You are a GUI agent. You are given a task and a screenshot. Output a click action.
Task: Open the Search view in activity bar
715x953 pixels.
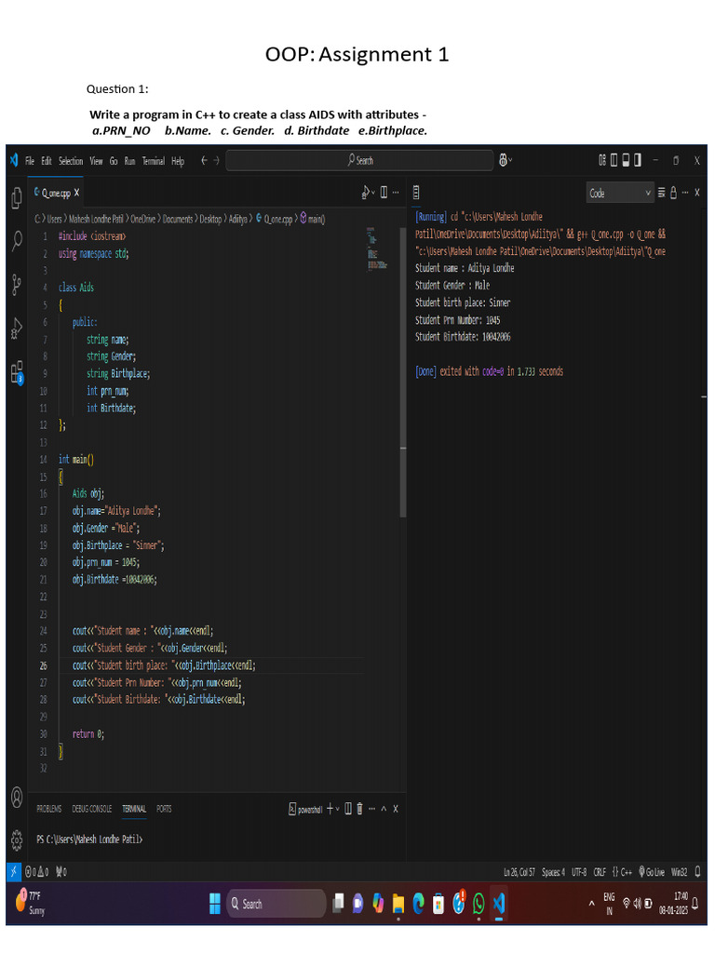pos(17,241)
